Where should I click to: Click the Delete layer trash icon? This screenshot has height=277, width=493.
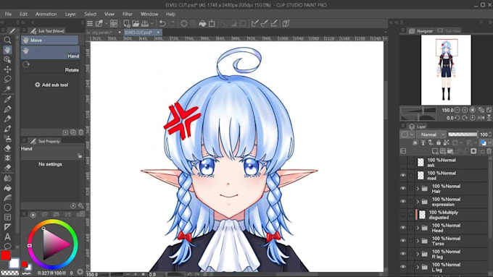pyautogui.click(x=489, y=151)
